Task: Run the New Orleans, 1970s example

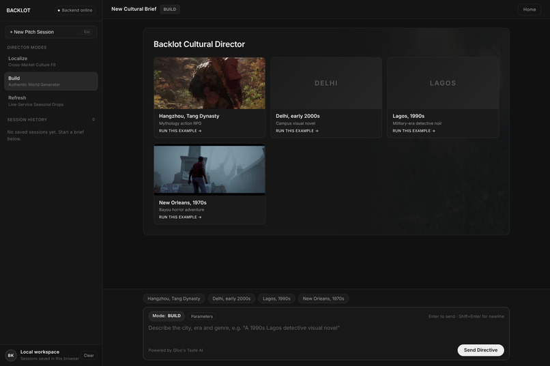Action: tap(180, 217)
